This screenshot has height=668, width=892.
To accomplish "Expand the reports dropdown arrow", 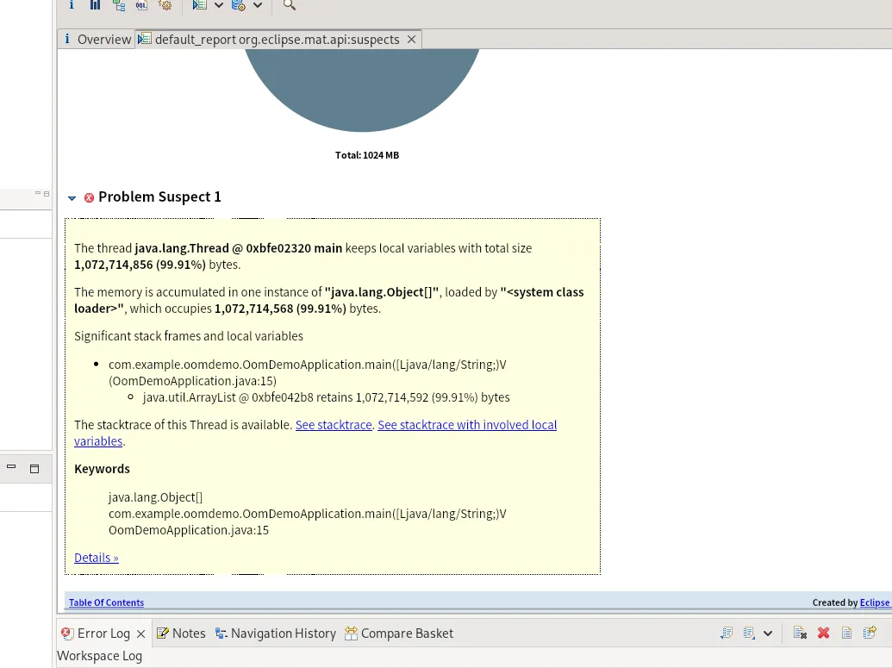I will 219,5.
